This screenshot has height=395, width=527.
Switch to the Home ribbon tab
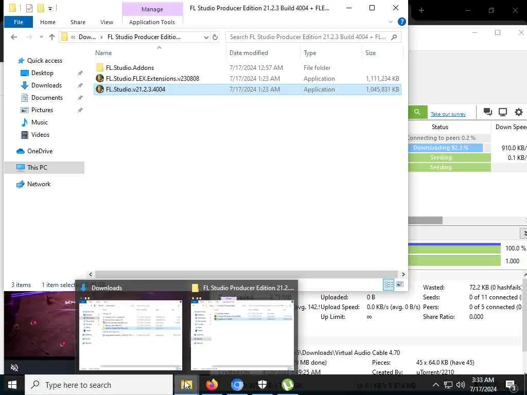click(48, 22)
